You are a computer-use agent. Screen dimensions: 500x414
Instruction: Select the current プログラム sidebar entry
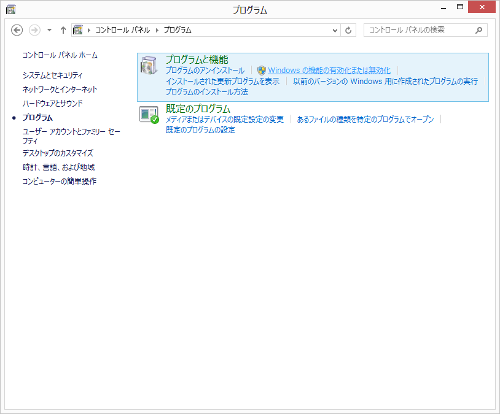37,118
